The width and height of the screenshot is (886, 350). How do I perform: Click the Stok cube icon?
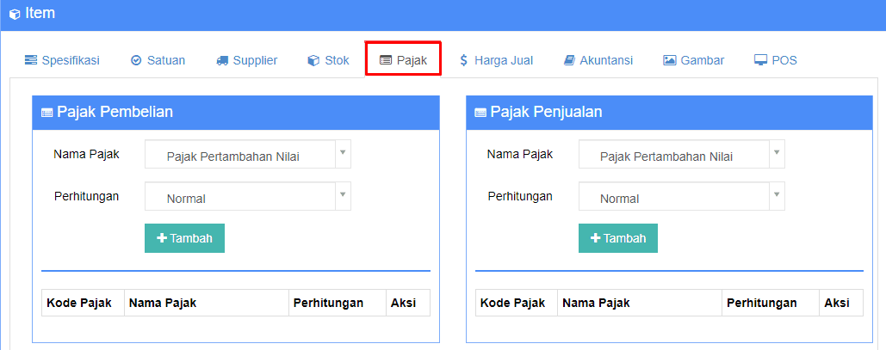click(x=313, y=60)
